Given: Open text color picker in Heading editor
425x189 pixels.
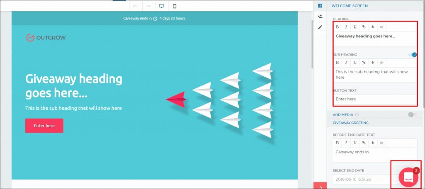Looking at the screenshot, I should (373, 27).
